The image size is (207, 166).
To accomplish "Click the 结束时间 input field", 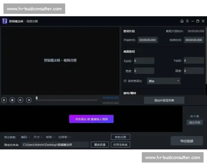I will click(x=194, y=40).
